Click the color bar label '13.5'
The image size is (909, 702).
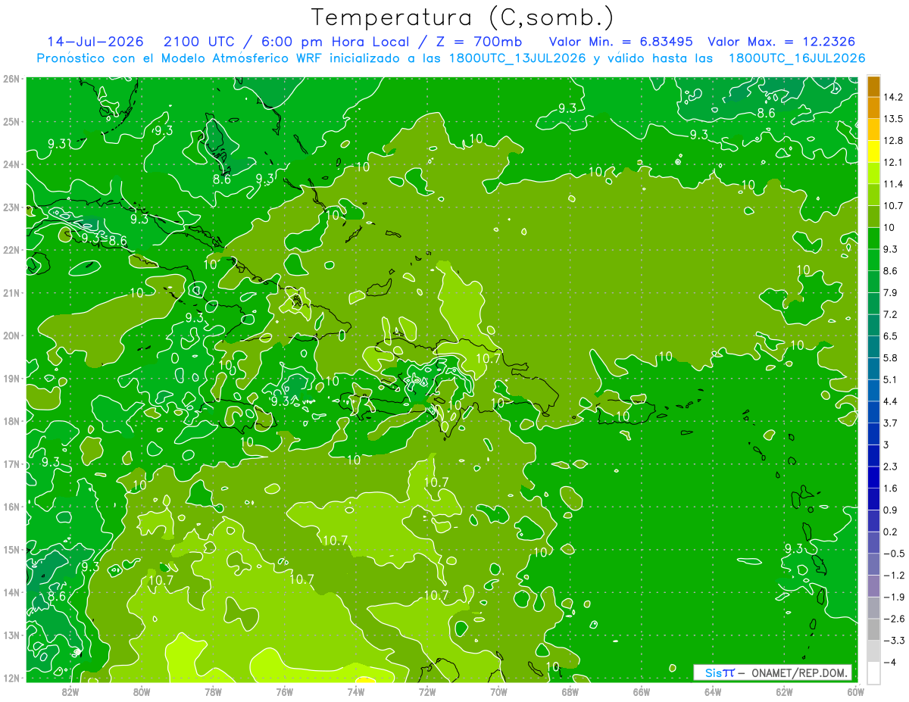(x=893, y=119)
